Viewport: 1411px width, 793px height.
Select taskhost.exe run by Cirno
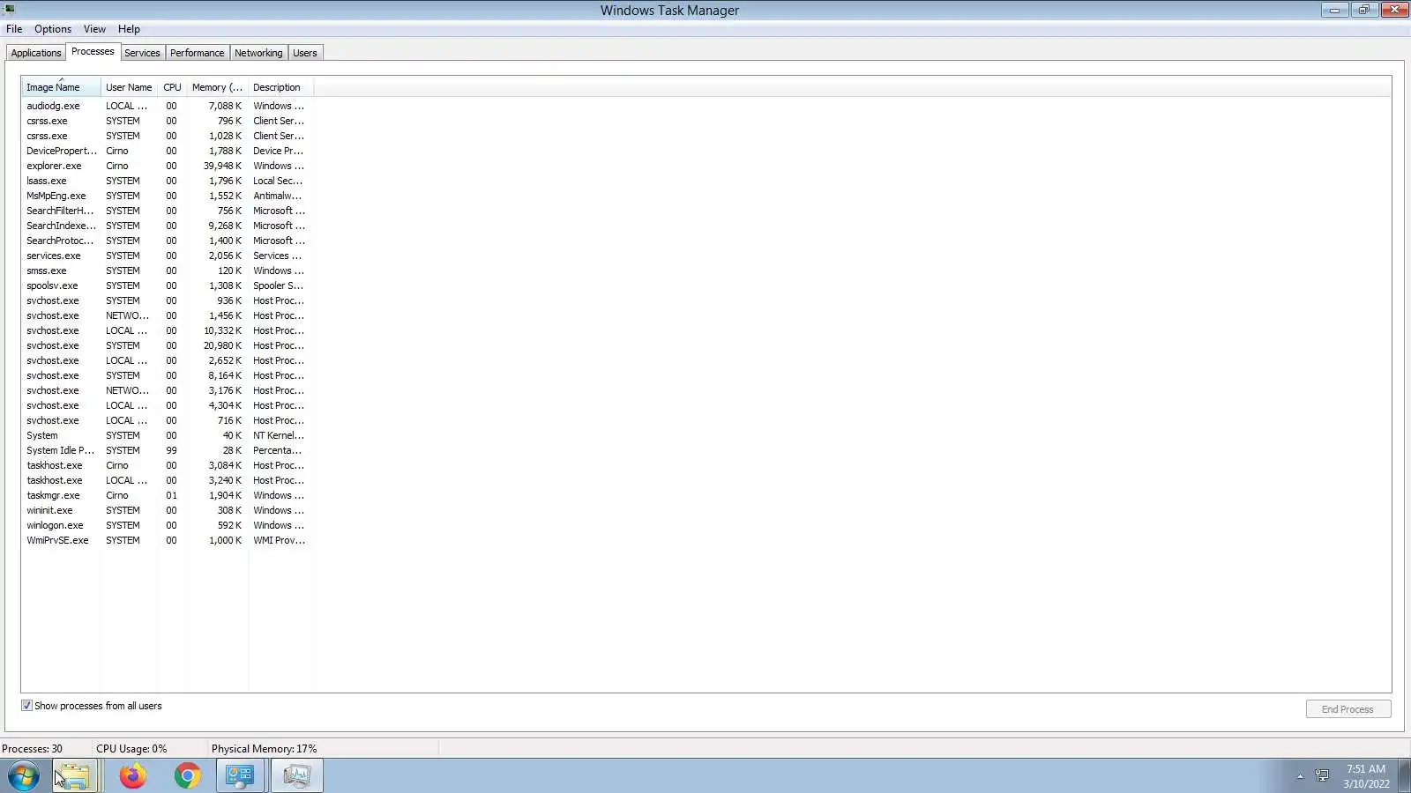(x=168, y=465)
